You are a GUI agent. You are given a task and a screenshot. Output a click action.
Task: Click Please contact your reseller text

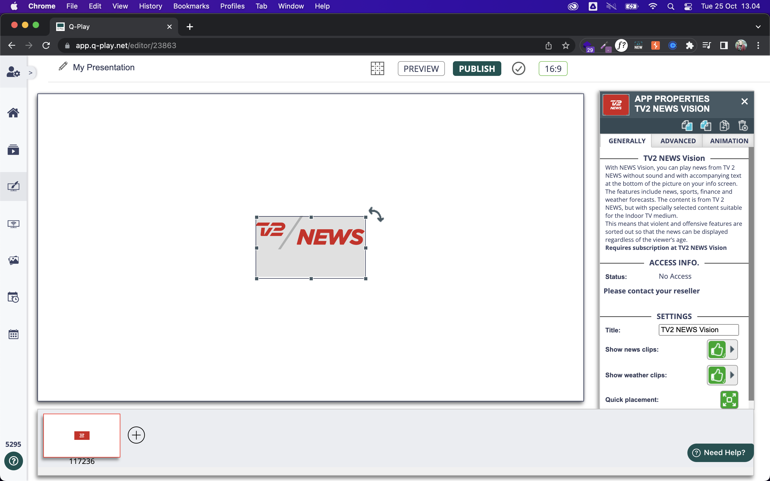651,291
